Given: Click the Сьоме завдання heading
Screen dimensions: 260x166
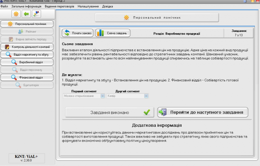Looking at the screenshot, I should pyautogui.click(x=77, y=44).
